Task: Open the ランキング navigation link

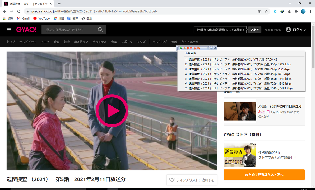Action: [160, 42]
